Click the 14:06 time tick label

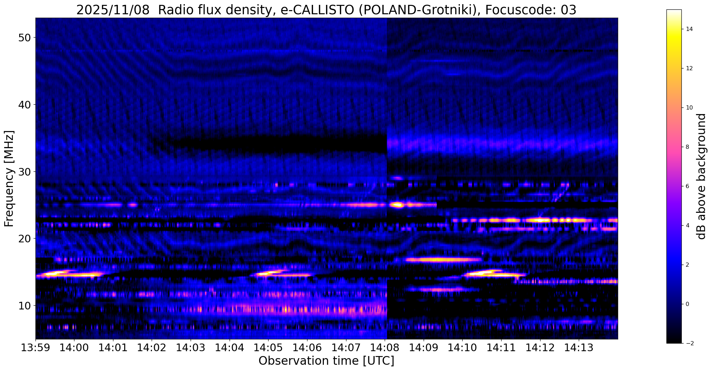coord(307,348)
